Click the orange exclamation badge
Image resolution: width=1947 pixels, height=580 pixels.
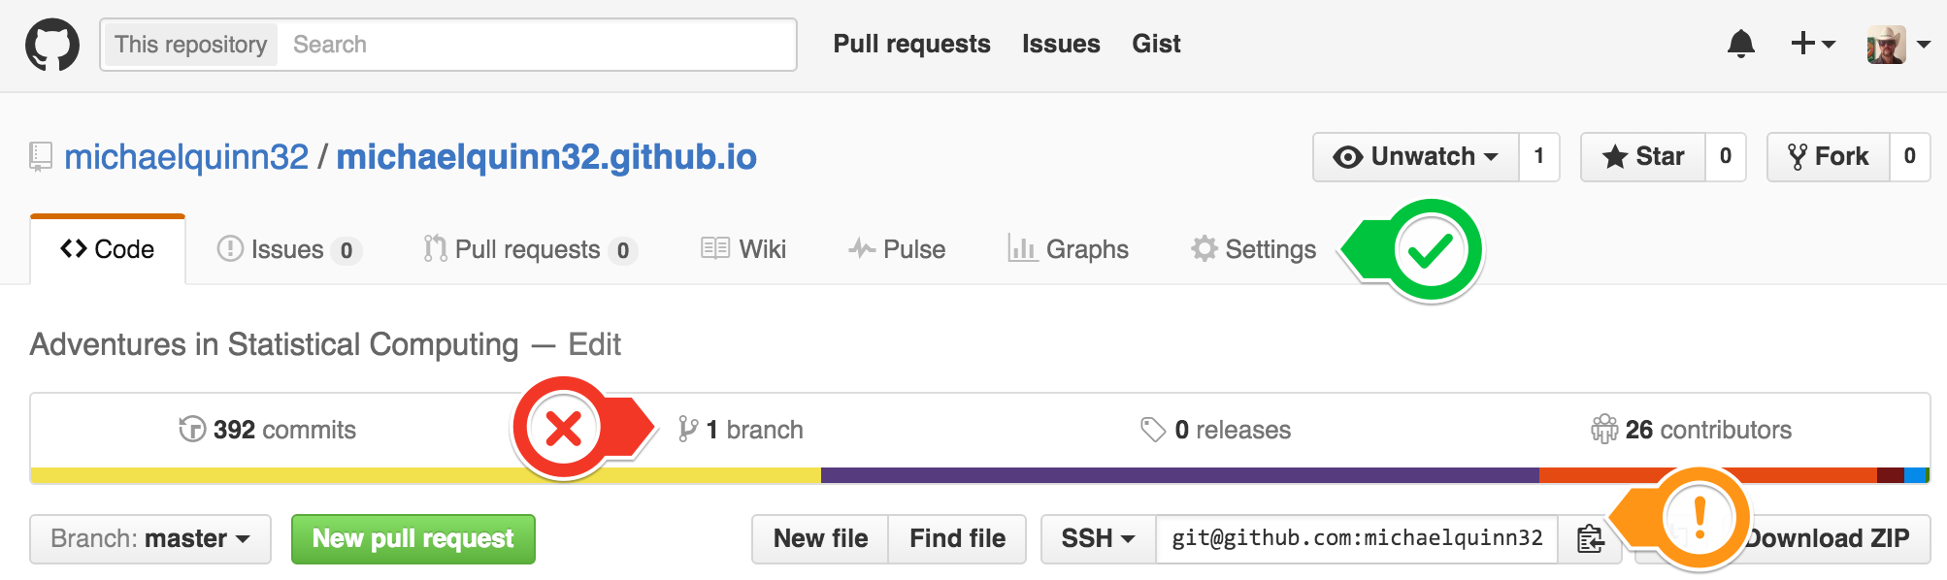(1699, 518)
